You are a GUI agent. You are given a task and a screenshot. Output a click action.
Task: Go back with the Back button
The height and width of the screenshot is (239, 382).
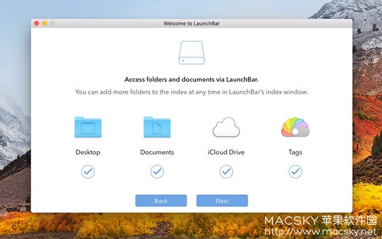pos(161,201)
